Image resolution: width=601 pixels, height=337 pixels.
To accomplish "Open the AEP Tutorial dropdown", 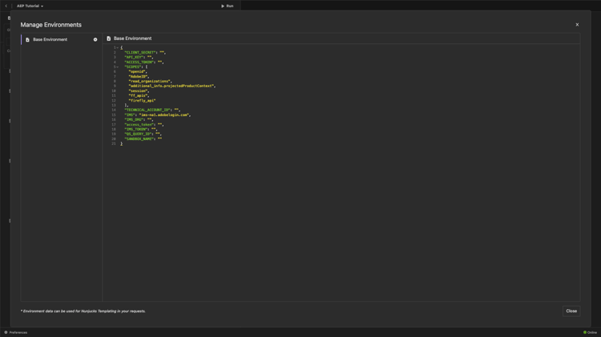I will 30,6.
